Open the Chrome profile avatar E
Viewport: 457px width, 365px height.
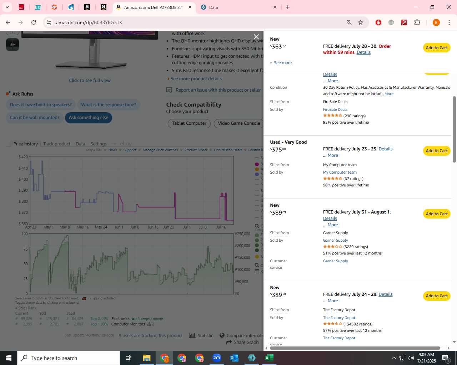pos(436,22)
